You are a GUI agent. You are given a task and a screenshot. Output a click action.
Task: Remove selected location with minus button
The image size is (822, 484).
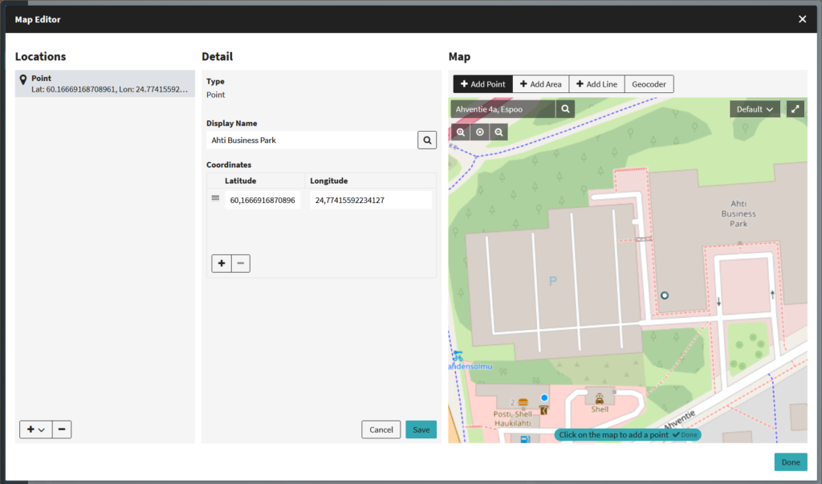pos(62,429)
